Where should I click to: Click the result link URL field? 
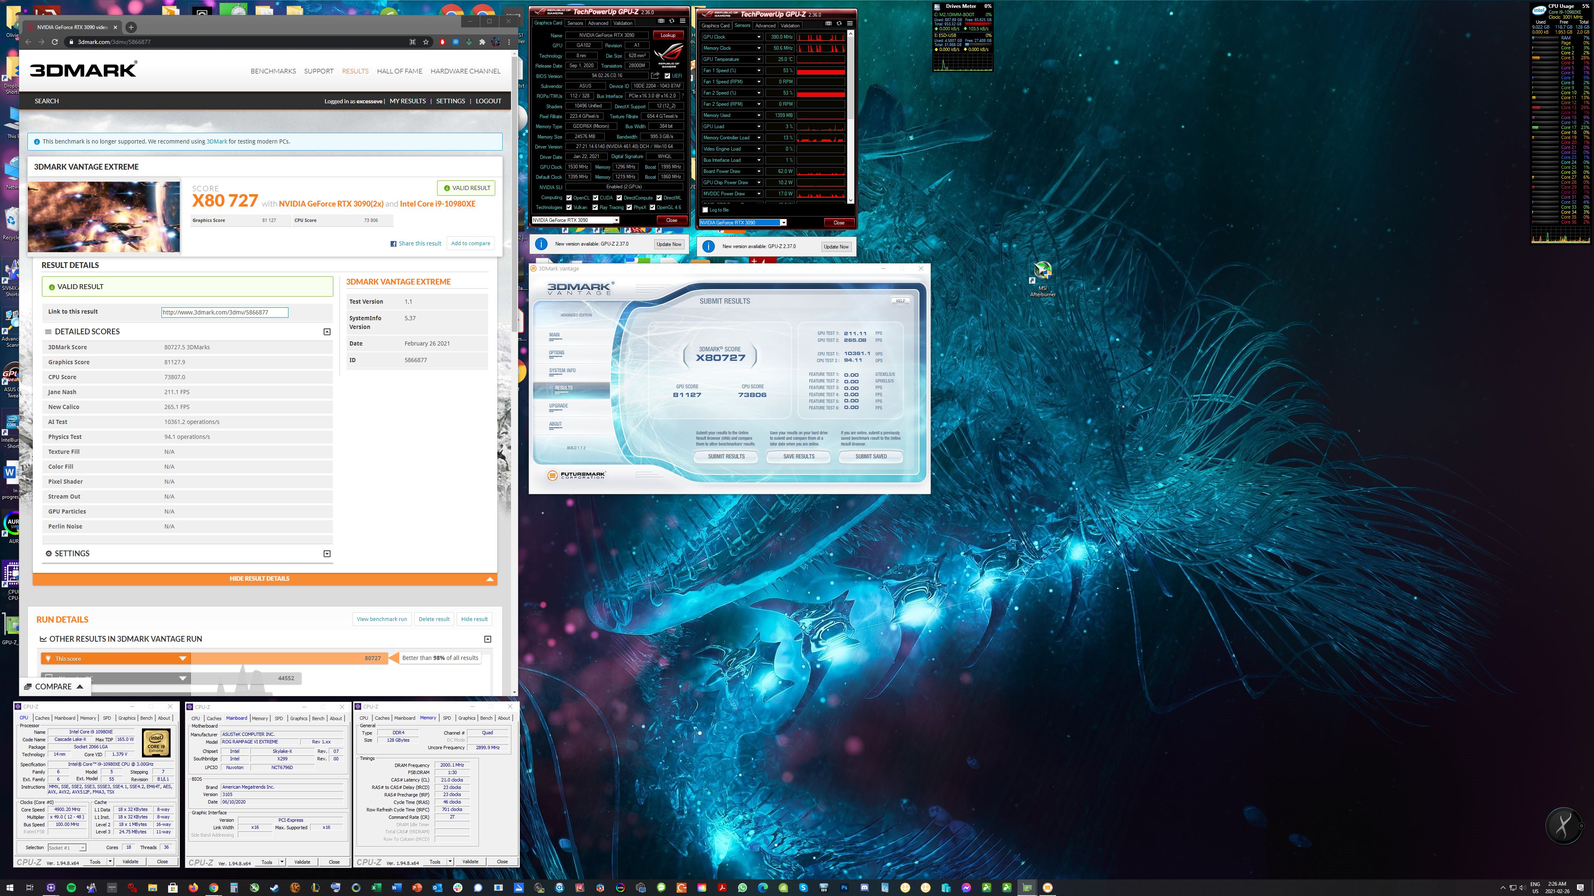[x=225, y=312]
